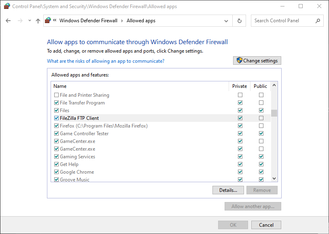Tick Public for File and Printer Sharing
329x234 pixels.
[x=261, y=95]
